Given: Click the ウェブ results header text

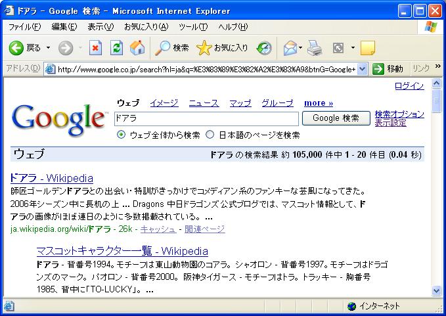Looking at the screenshot, I should (x=29, y=154).
